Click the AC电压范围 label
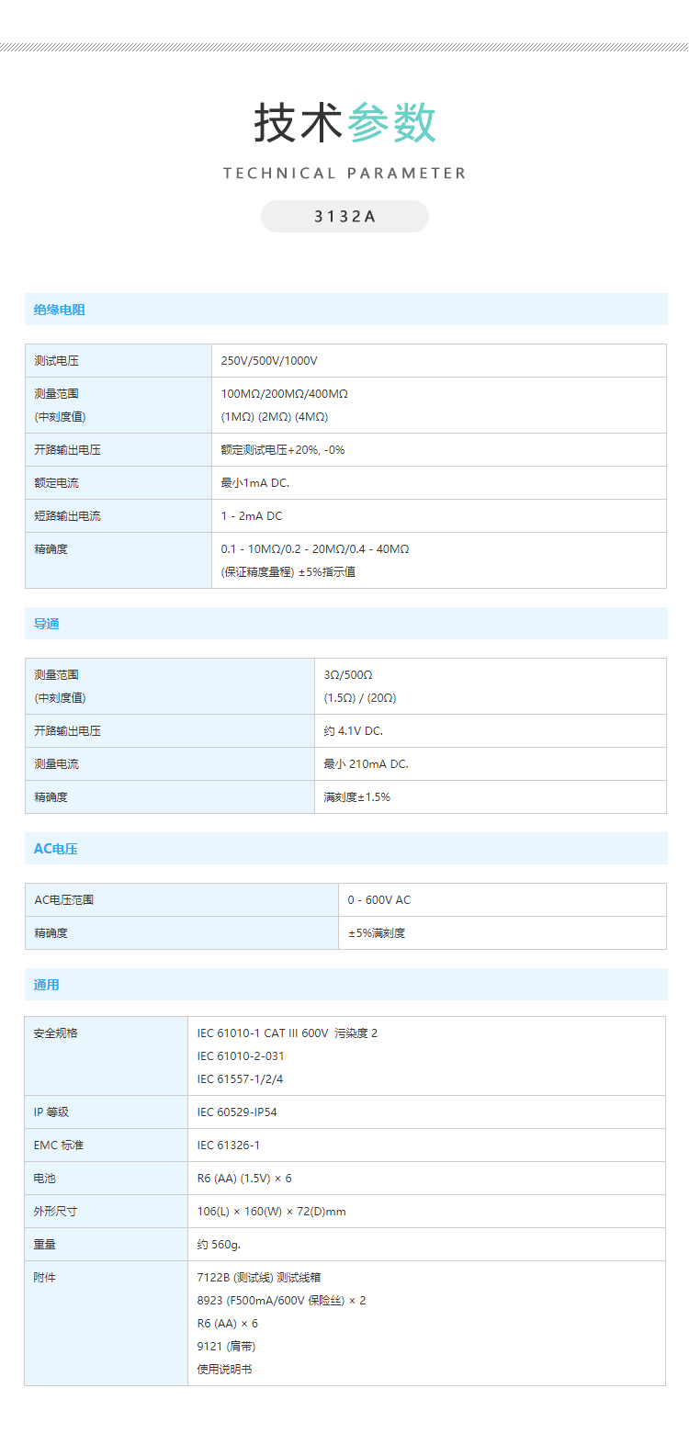689x1456 pixels. (x=64, y=900)
